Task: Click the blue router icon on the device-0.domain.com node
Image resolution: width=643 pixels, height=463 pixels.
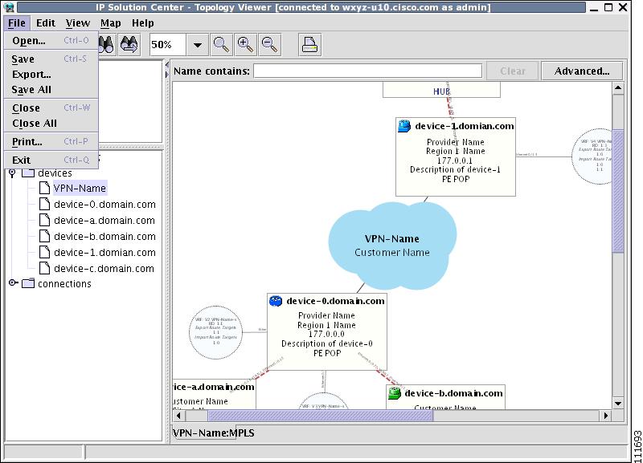Action: tap(276, 301)
